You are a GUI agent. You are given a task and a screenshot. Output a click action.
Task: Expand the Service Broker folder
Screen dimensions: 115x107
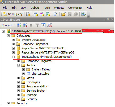pos(18,91)
